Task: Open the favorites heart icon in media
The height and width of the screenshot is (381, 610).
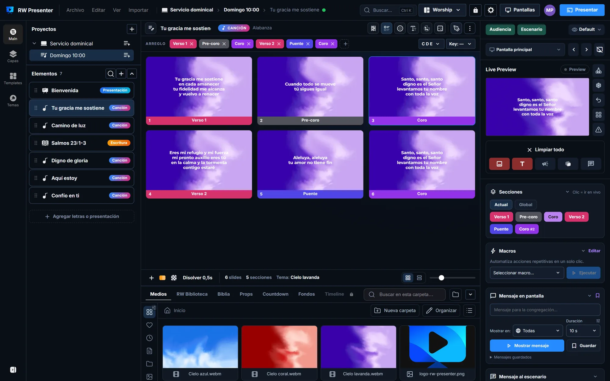Action: click(x=149, y=325)
